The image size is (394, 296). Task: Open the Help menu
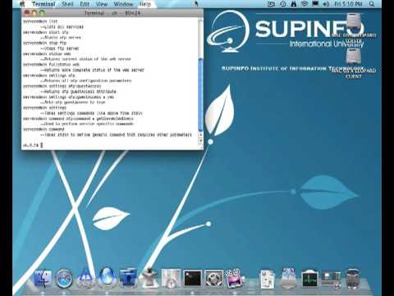(x=145, y=4)
